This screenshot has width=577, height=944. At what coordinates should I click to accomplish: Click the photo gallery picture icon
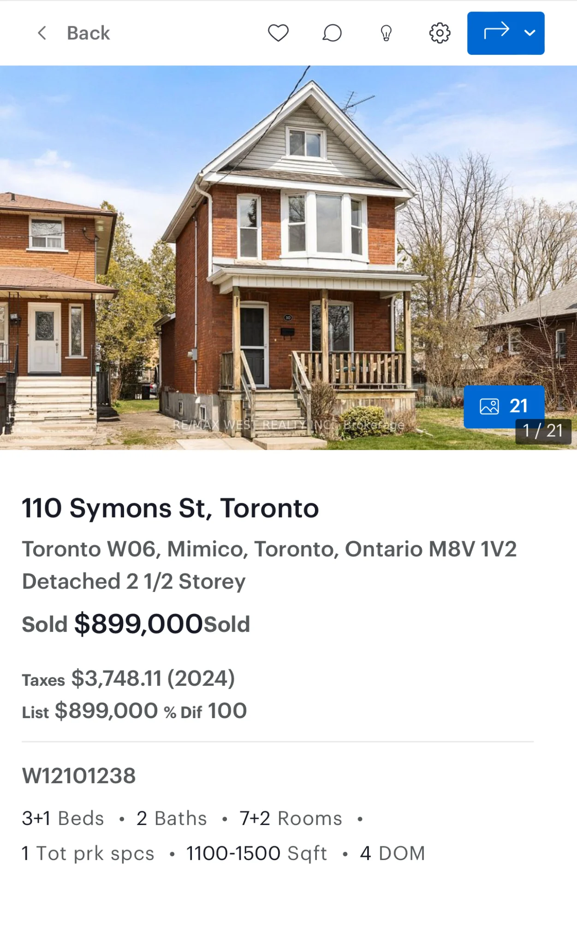(489, 407)
